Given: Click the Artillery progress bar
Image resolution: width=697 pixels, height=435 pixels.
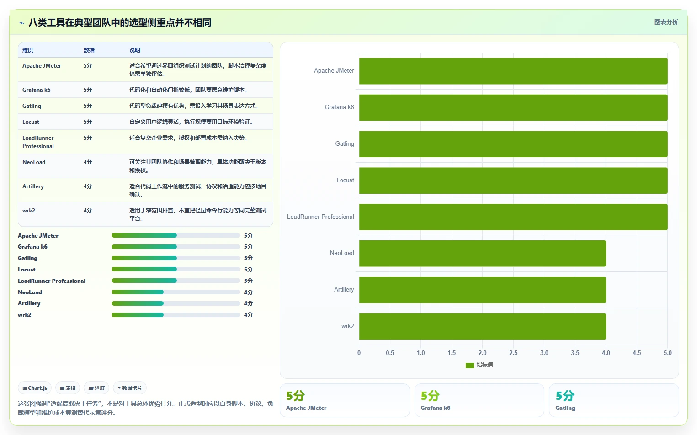Looking at the screenshot, I should [x=176, y=303].
